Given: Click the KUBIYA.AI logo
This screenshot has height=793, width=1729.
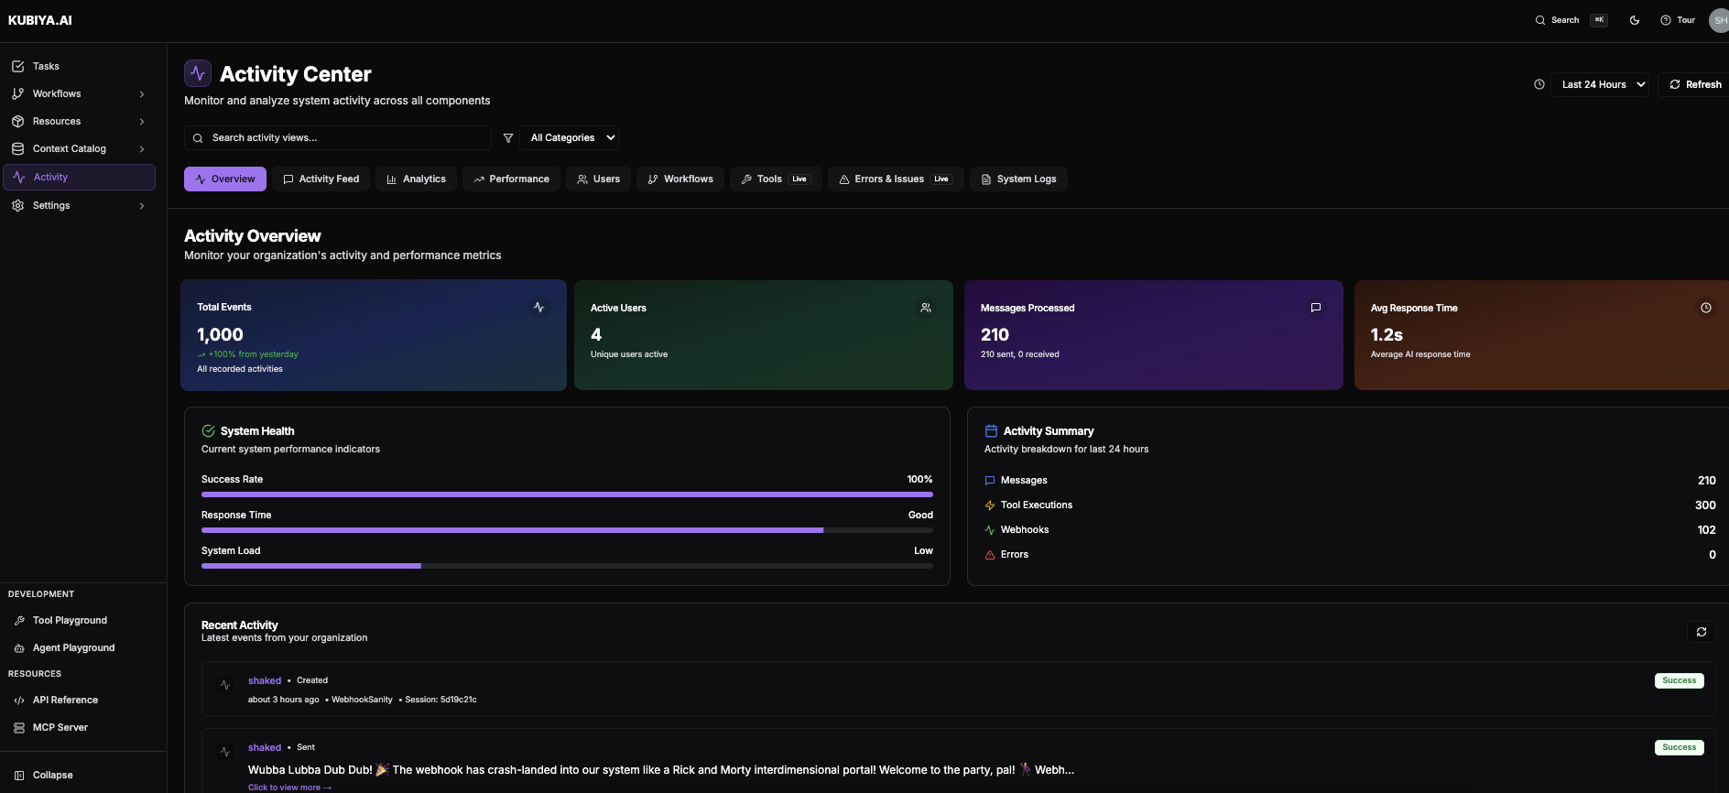Looking at the screenshot, I should point(40,20).
